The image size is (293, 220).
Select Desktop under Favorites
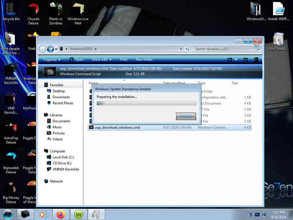59,91
